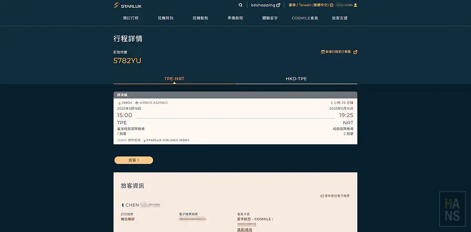This screenshot has width=471, height=232.
Task: Click the add-to-calendar link 新增行程至行事曆
Action: (339, 52)
